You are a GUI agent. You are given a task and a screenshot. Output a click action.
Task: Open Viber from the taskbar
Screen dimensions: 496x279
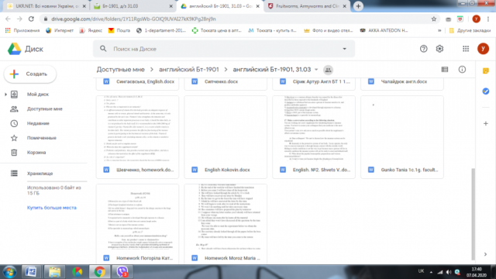click(x=122, y=272)
